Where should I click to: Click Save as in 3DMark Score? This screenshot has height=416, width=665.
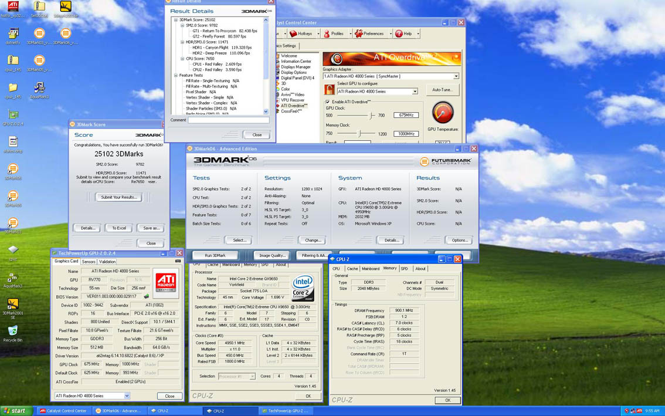[x=151, y=228]
